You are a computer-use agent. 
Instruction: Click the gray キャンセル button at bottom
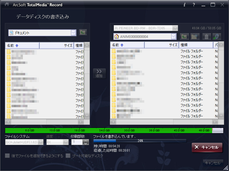[213, 163]
